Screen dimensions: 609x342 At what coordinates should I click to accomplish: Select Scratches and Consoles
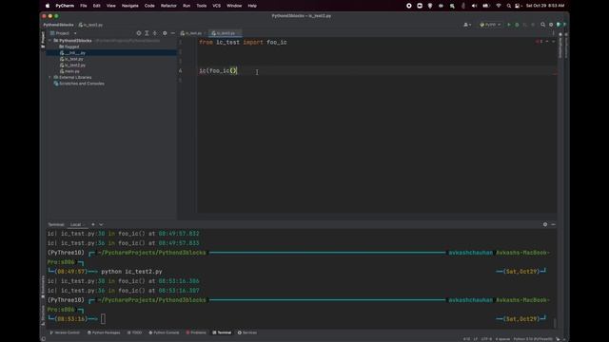(x=79, y=84)
